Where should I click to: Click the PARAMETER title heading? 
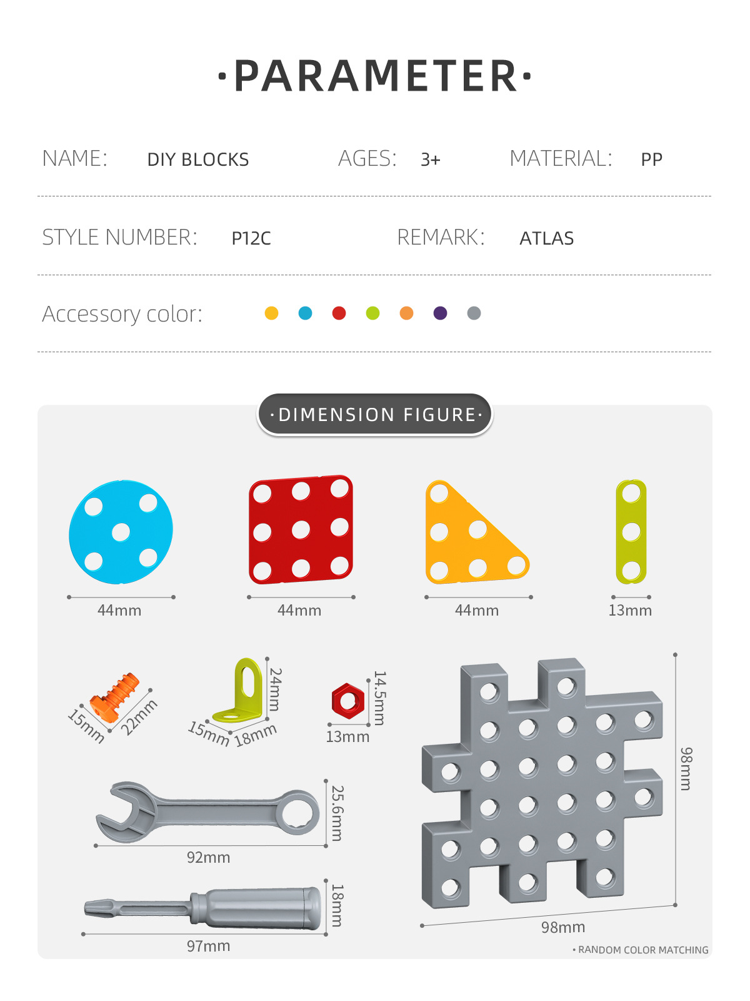click(x=375, y=76)
